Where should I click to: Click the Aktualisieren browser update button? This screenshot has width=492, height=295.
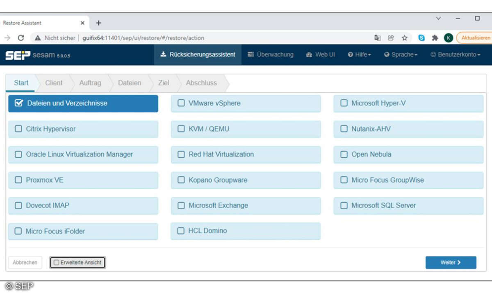click(x=474, y=38)
